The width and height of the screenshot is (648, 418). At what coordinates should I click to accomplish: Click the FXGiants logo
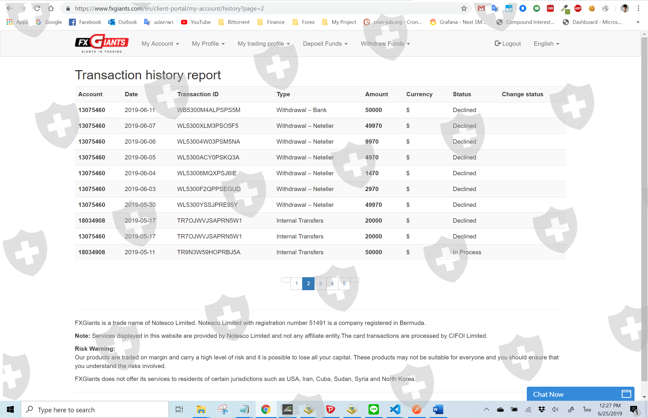[x=102, y=44]
